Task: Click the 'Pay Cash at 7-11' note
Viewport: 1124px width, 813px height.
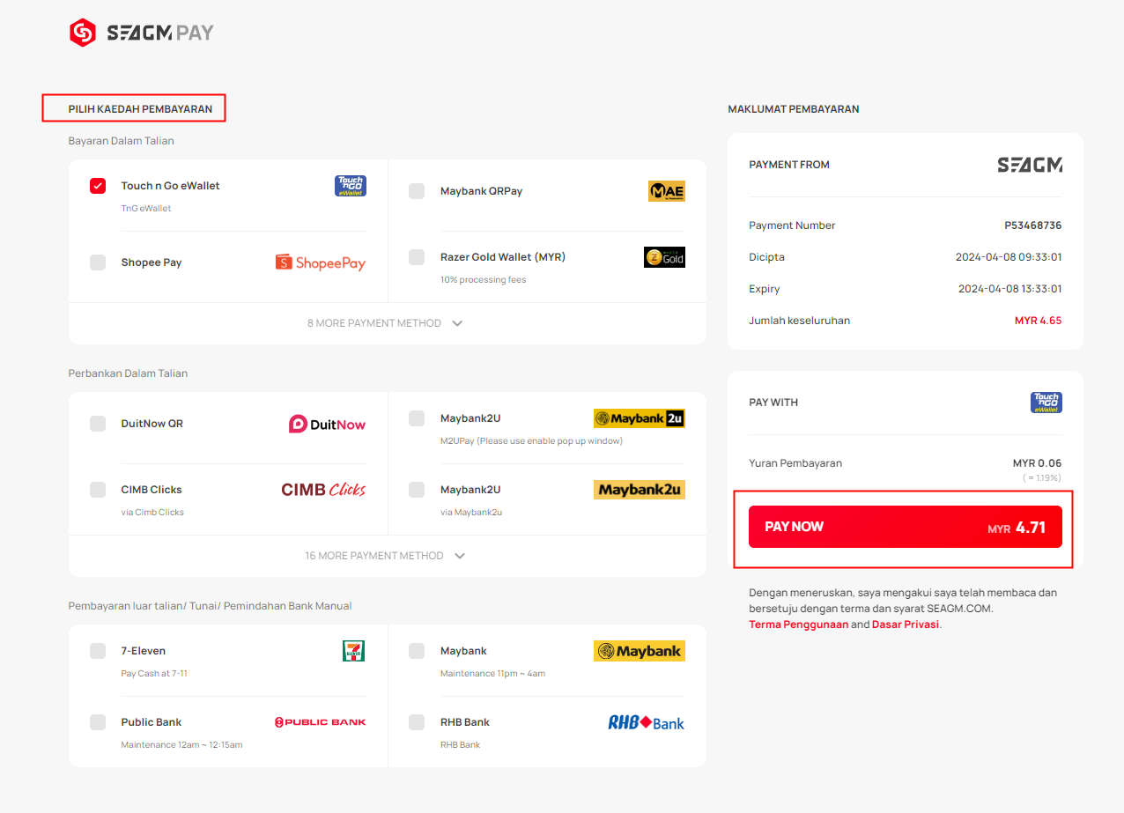Action: (x=154, y=674)
